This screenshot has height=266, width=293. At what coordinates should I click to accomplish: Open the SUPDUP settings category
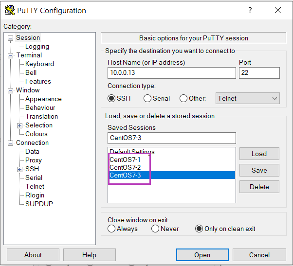point(39,204)
